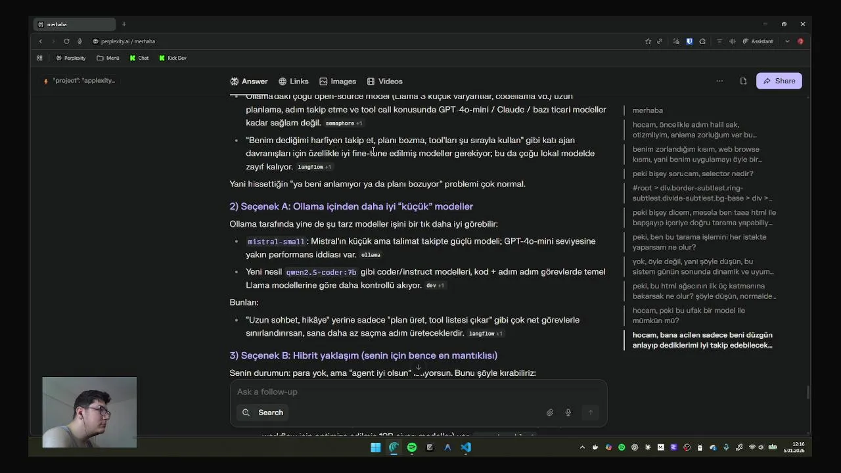Jump to '#root > div.border-subtlest.ring' outline entry
The height and width of the screenshot is (473, 841).
tap(702, 192)
